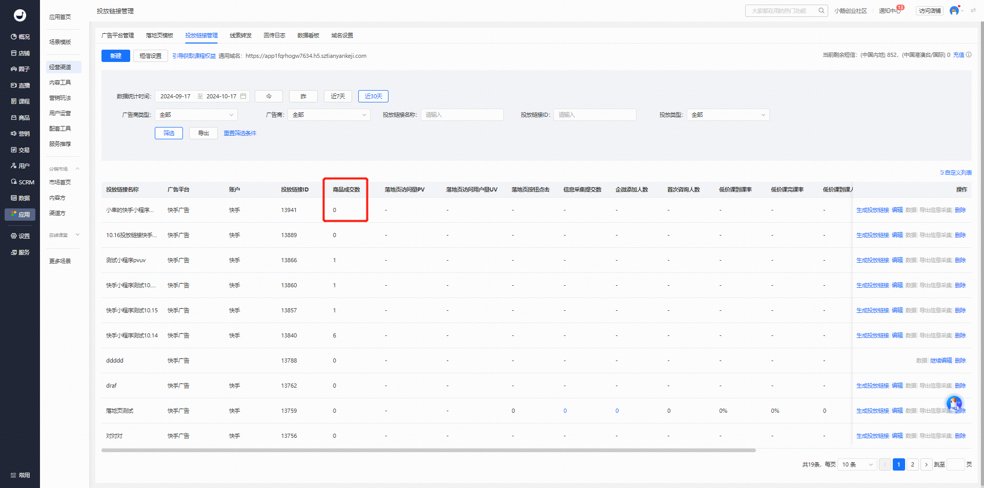Image resolution: width=984 pixels, height=488 pixels.
Task: Open 课程 courses section in sidebar
Action: coord(20,101)
